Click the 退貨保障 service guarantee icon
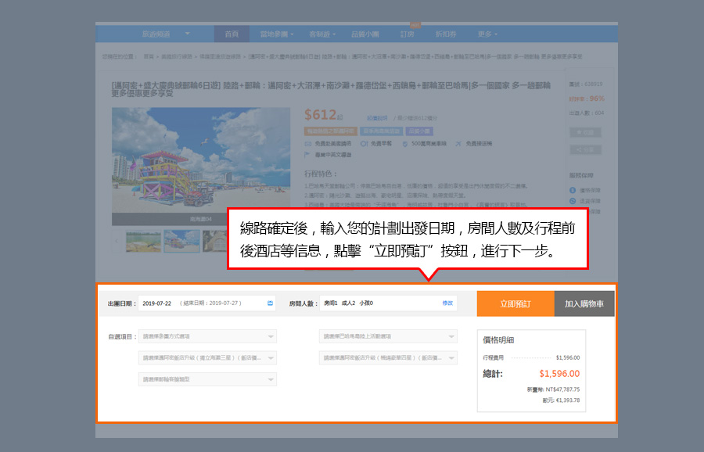The width and height of the screenshot is (704, 452). tap(573, 201)
